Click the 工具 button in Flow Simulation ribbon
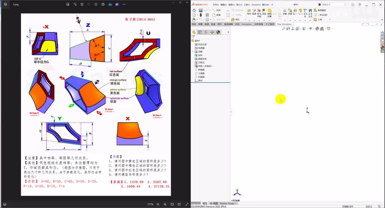 tap(318, 20)
